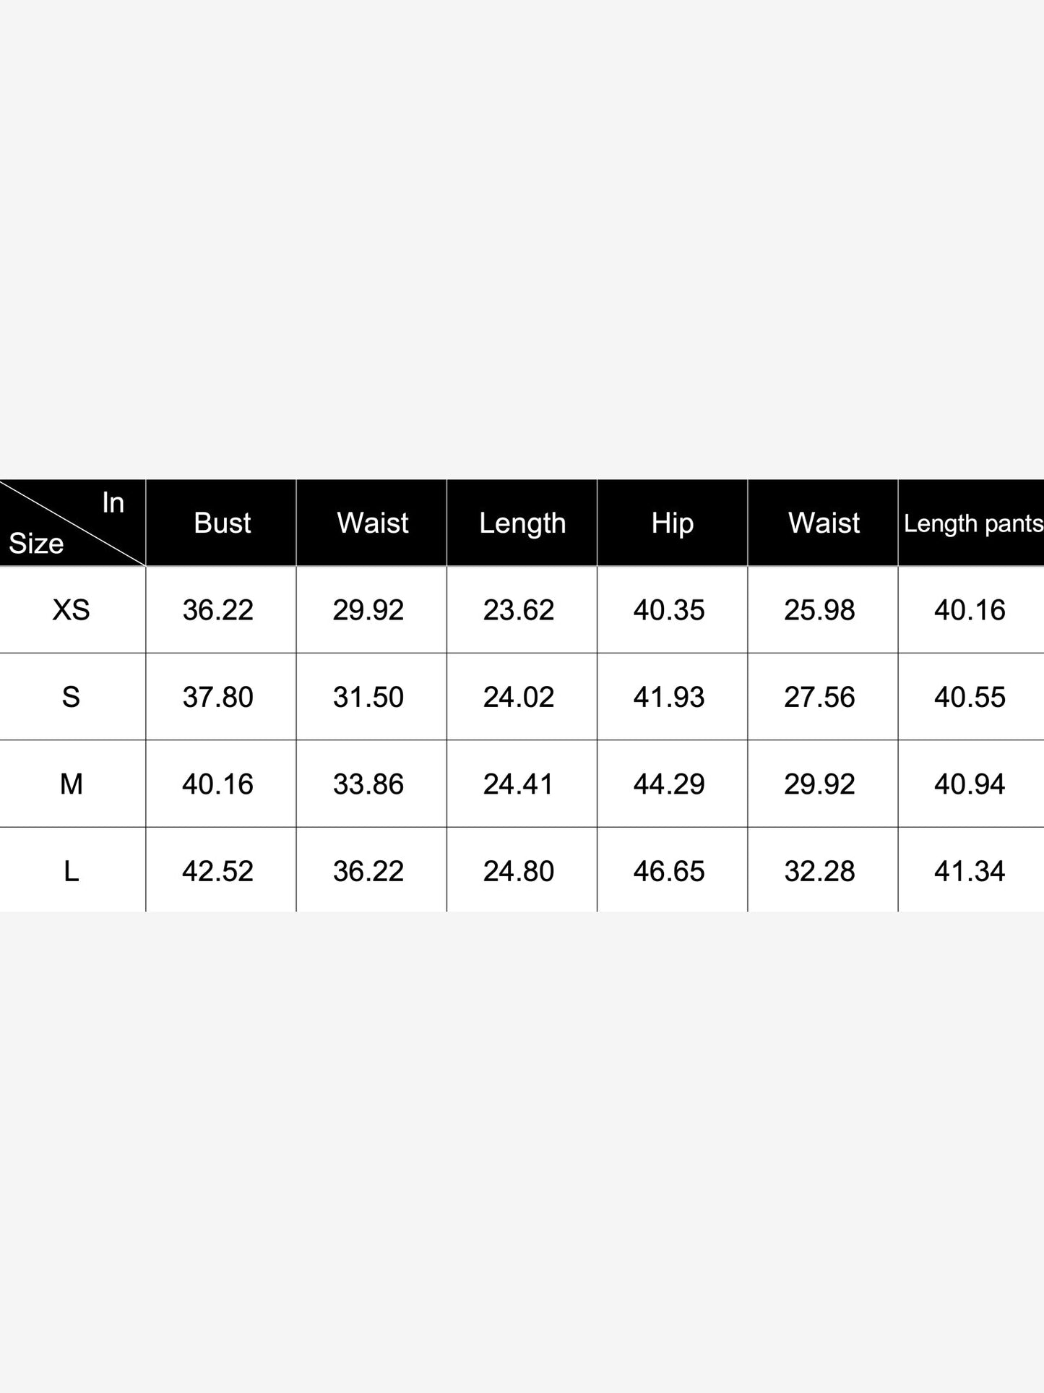1044x1393 pixels.
Task: Click the In/Size diagonal corner cell
Action: (72, 523)
